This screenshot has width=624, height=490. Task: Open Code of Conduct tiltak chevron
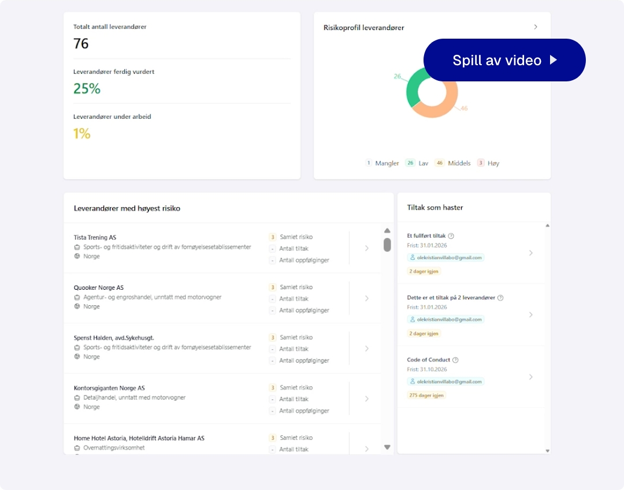tap(531, 377)
